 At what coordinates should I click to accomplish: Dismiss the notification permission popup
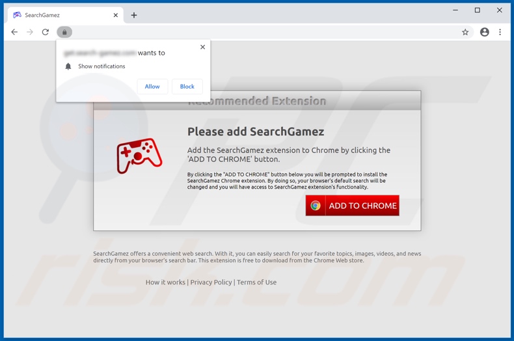[202, 47]
